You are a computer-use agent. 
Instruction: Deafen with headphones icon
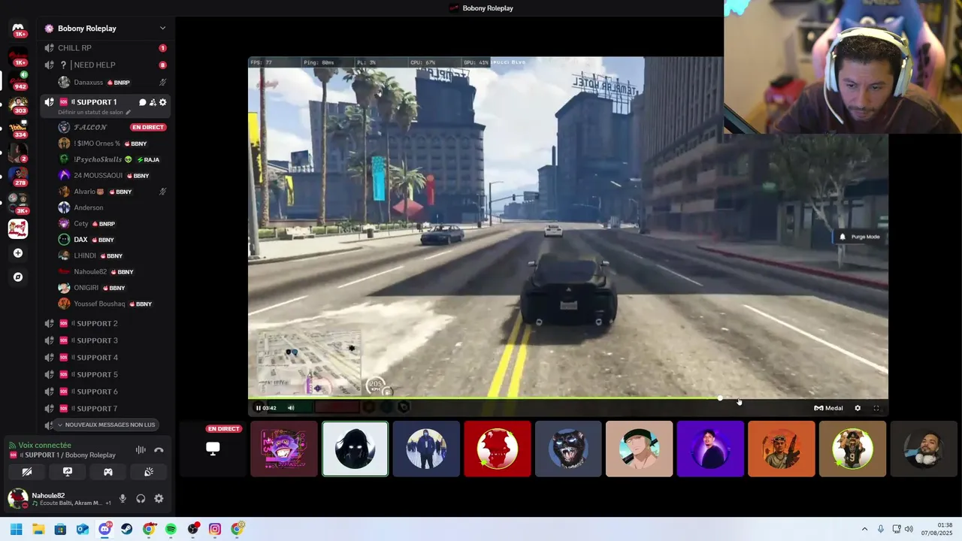coord(141,498)
